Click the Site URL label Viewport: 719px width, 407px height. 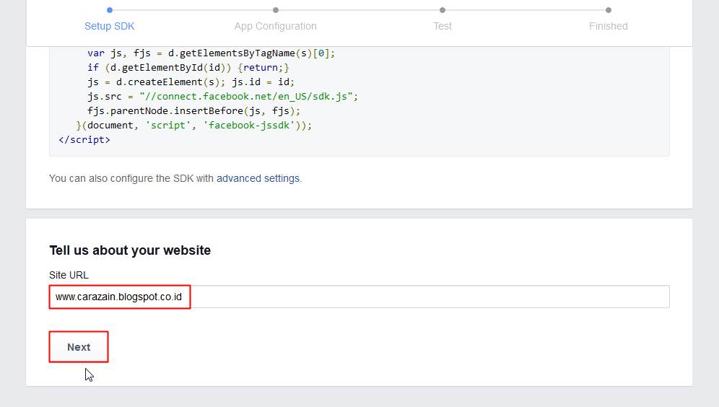coord(69,275)
